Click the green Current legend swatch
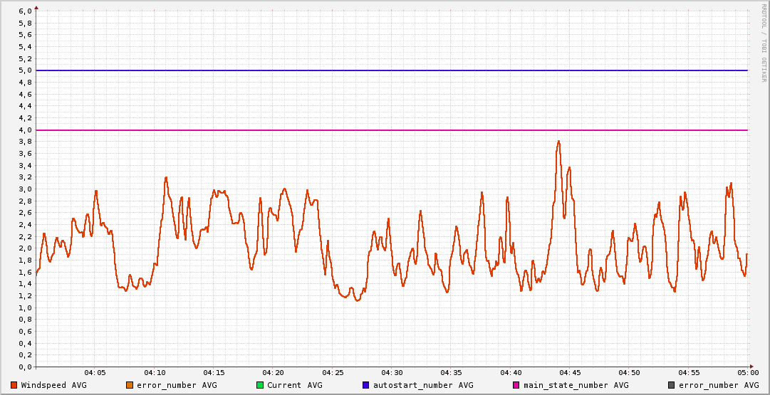The height and width of the screenshot is (395, 770). 260,385
